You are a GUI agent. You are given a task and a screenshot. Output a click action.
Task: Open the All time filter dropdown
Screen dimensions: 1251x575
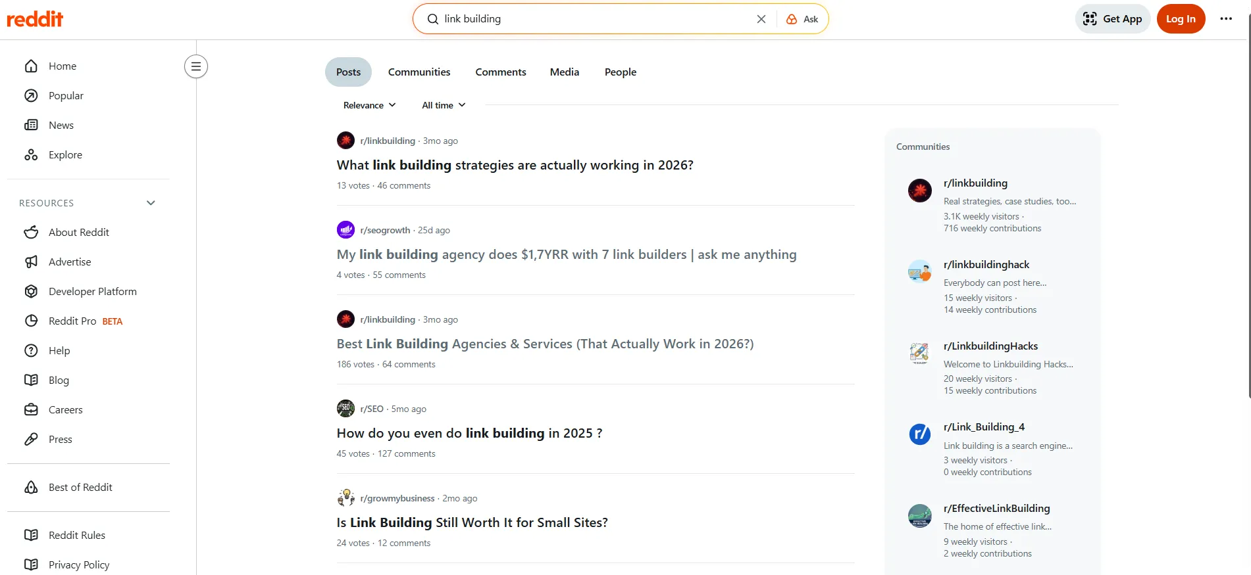click(x=444, y=105)
